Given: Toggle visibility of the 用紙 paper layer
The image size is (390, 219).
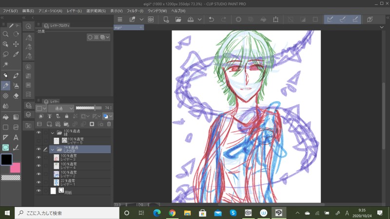Looking at the screenshot, I should pos(39,191).
